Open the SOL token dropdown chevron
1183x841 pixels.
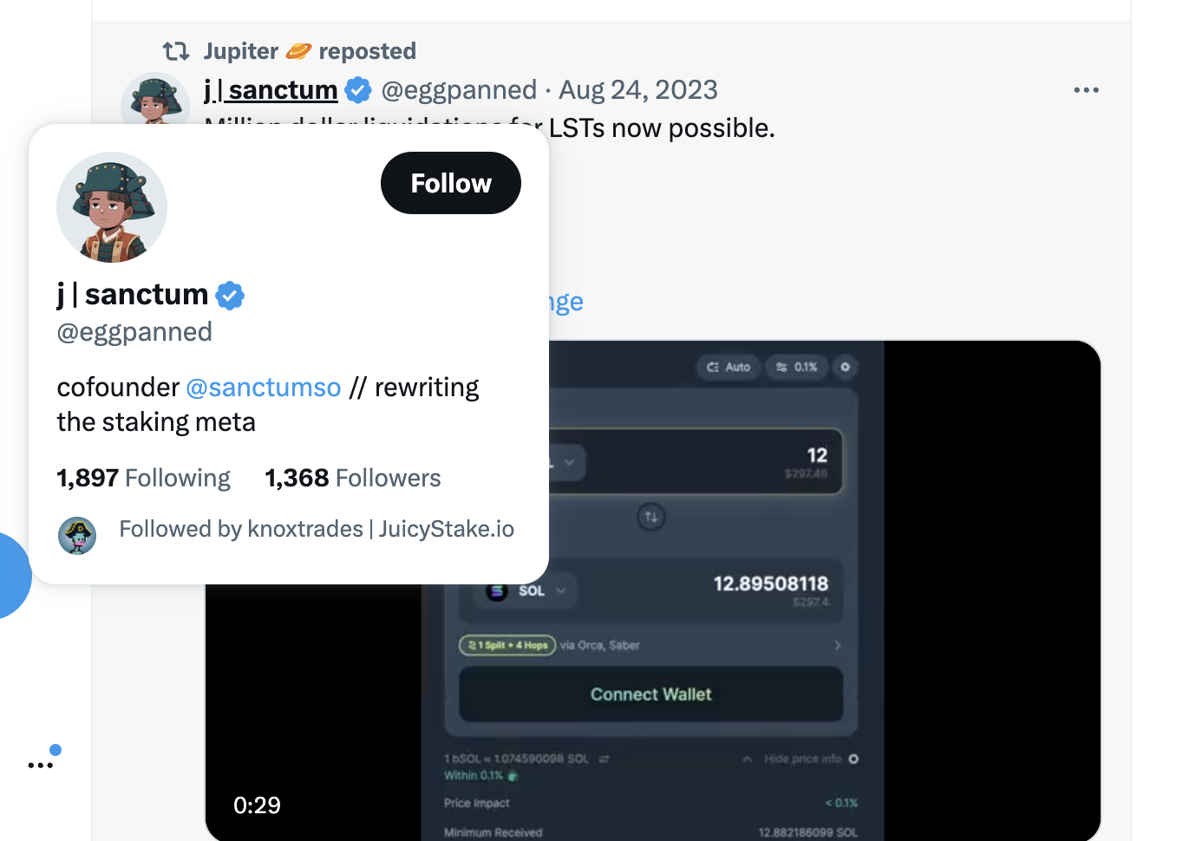click(561, 591)
